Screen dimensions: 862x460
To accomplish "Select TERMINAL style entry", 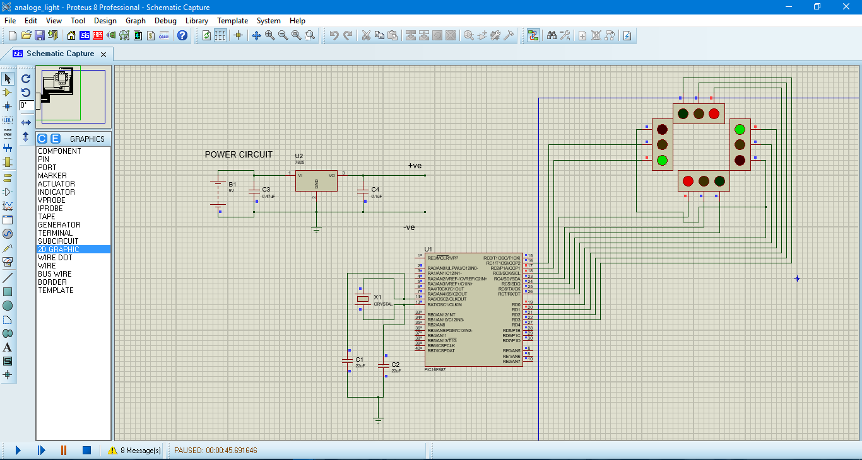I will coord(73,233).
